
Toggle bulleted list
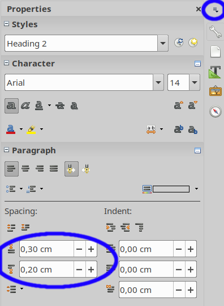click(x=11, y=189)
